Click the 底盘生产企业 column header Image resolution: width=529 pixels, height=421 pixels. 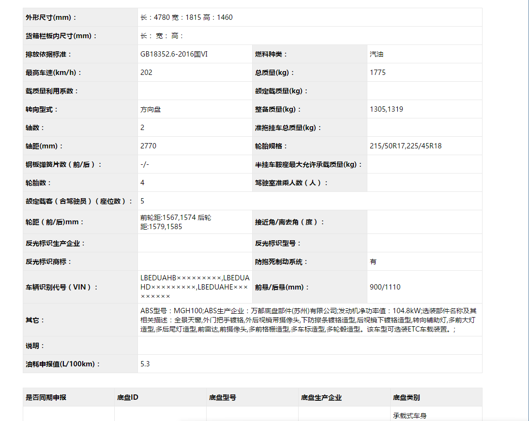(x=321, y=397)
